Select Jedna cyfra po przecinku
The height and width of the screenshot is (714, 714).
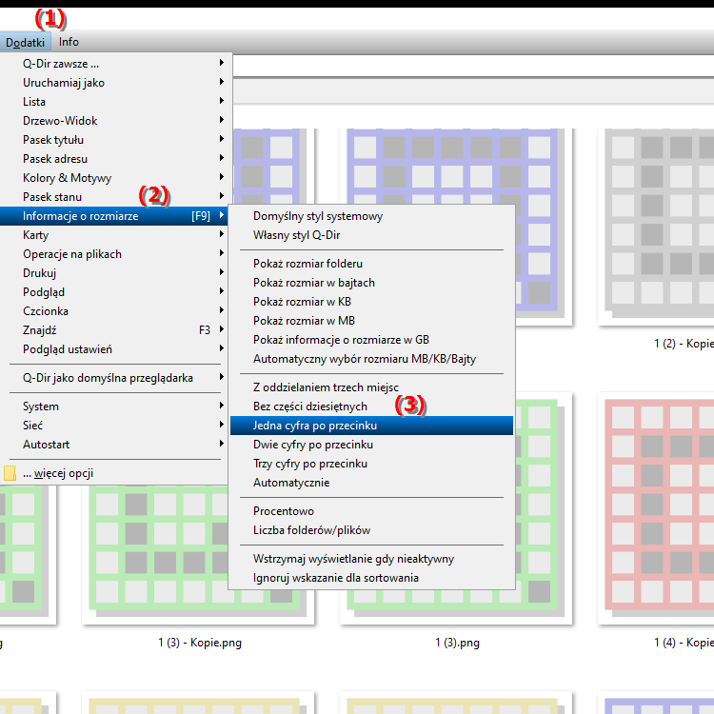[x=371, y=426]
